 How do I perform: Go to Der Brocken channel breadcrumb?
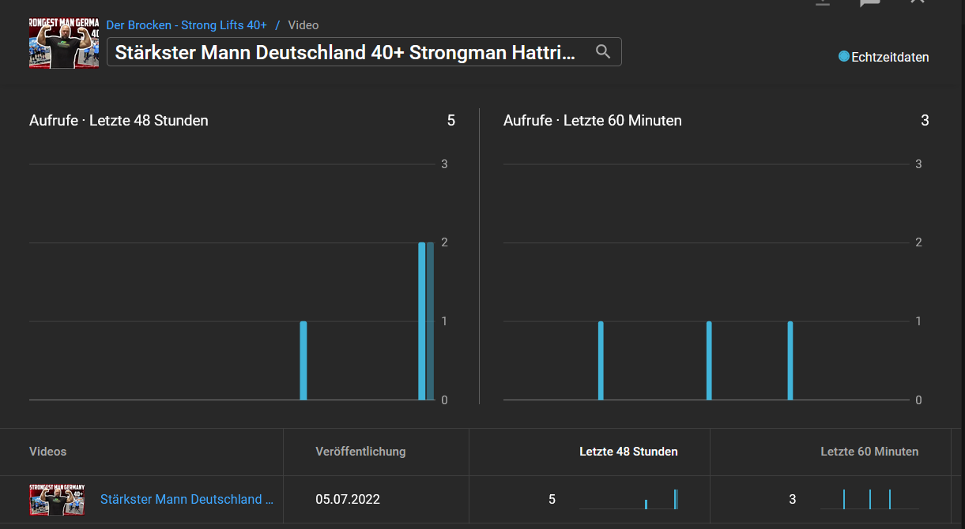tap(187, 25)
